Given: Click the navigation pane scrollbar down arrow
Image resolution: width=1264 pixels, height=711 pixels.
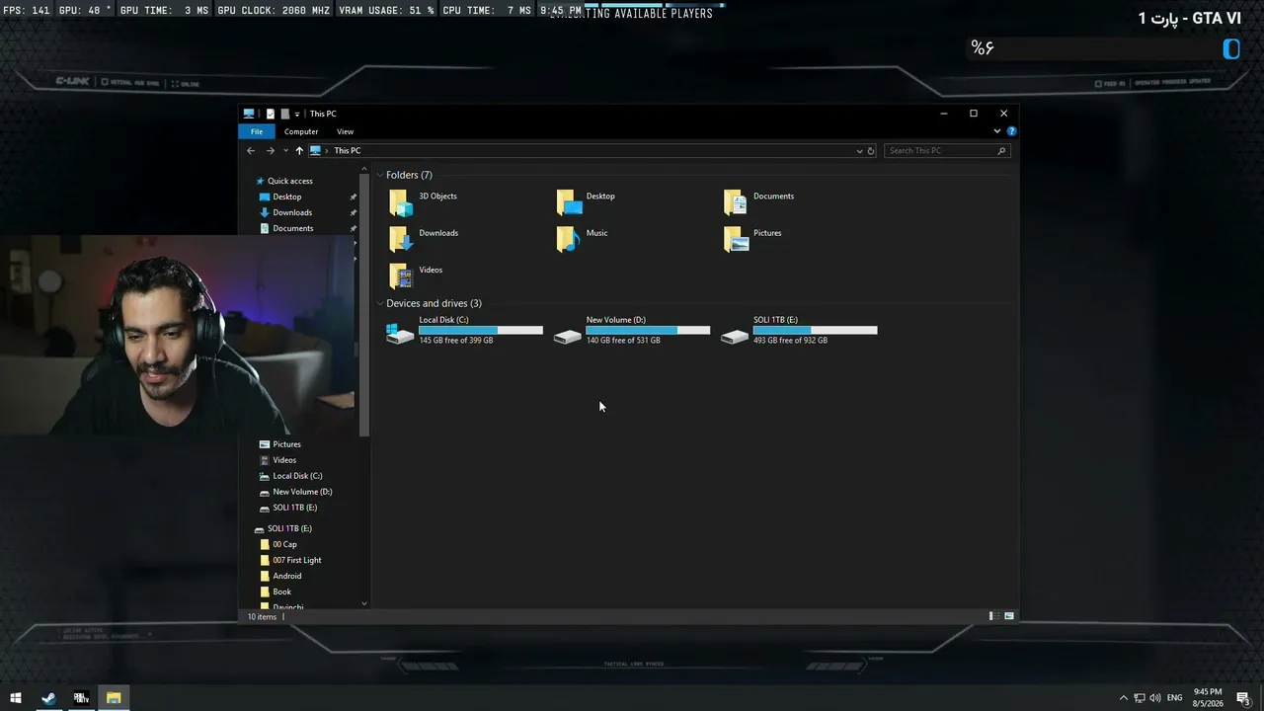Looking at the screenshot, I should [x=364, y=603].
